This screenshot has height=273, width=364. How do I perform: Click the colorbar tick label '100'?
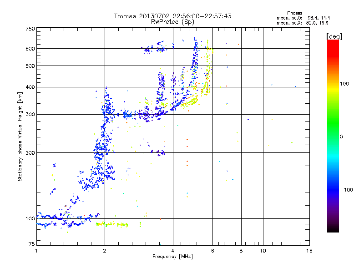[x=344, y=84]
